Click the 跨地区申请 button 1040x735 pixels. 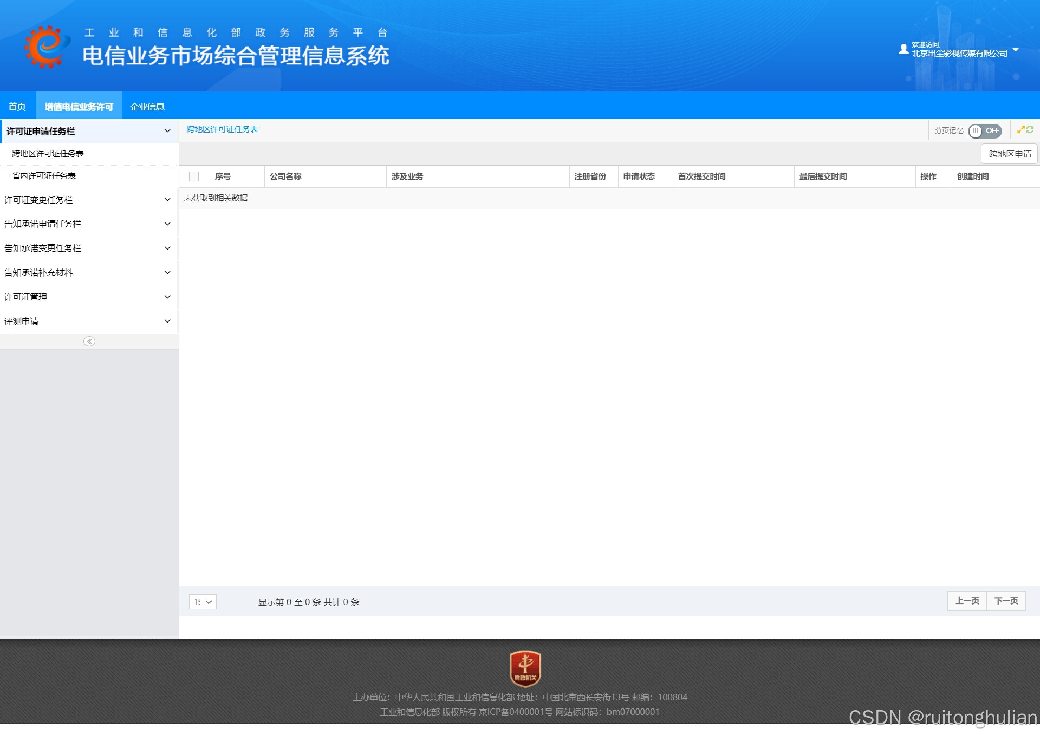point(1010,154)
